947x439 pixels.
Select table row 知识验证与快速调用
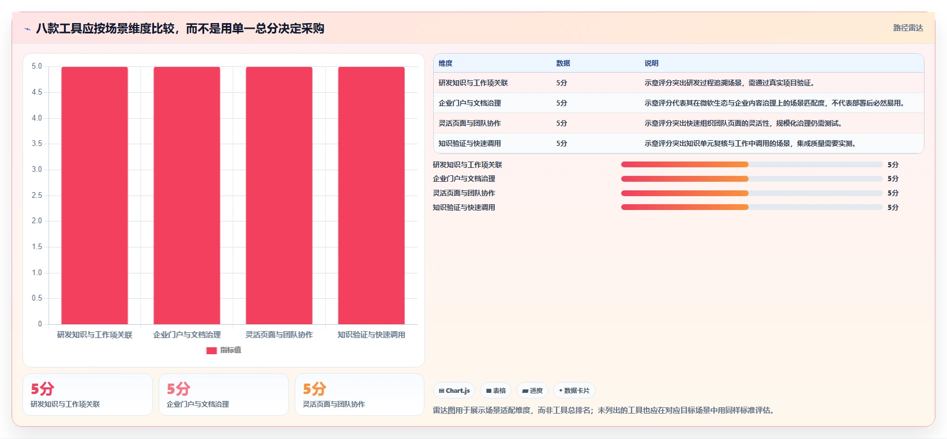[x=679, y=144]
